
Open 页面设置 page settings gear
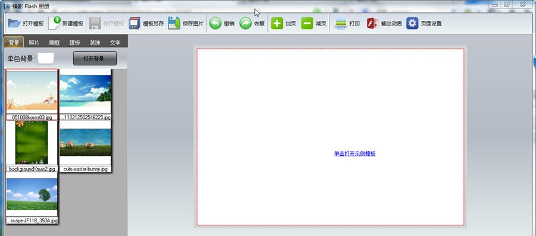[412, 23]
